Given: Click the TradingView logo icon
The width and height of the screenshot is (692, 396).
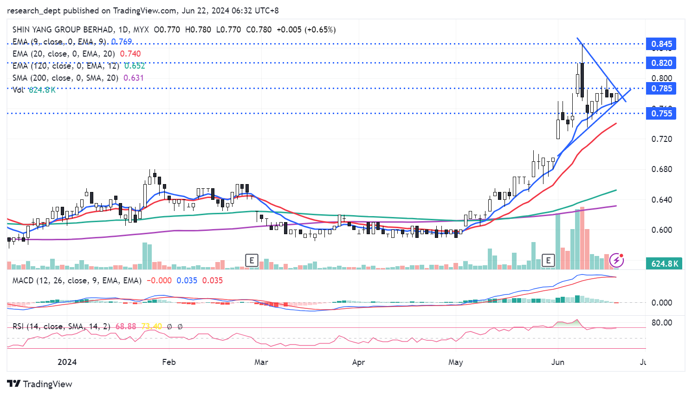Looking at the screenshot, I should pos(13,384).
